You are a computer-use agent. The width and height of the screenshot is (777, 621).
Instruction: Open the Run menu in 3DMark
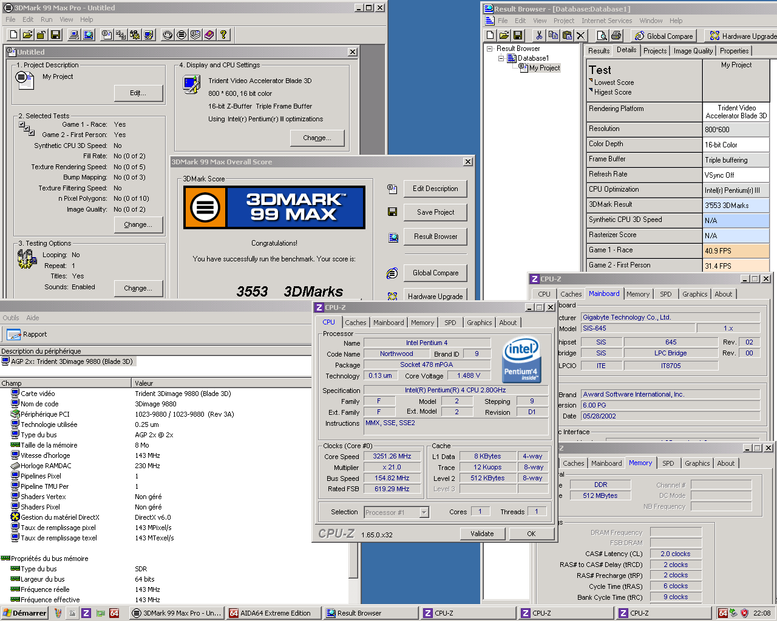(46, 19)
